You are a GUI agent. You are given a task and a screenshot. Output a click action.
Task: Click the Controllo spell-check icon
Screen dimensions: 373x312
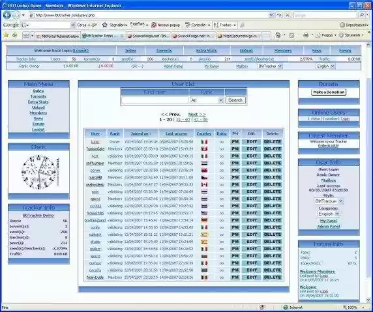[188, 25]
